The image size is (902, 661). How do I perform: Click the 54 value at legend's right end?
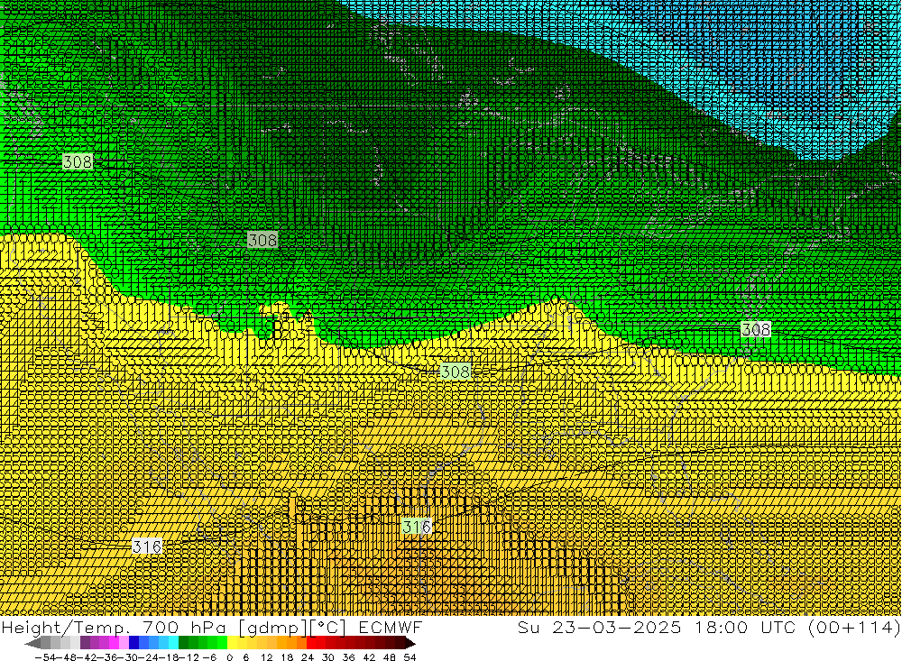pos(410,656)
